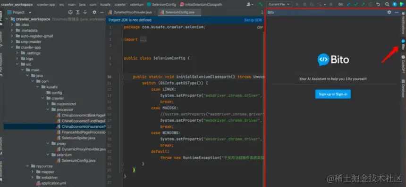This screenshot has height=187, width=406.
Task: Open editor tabs more options menu
Action: (x=262, y=12)
